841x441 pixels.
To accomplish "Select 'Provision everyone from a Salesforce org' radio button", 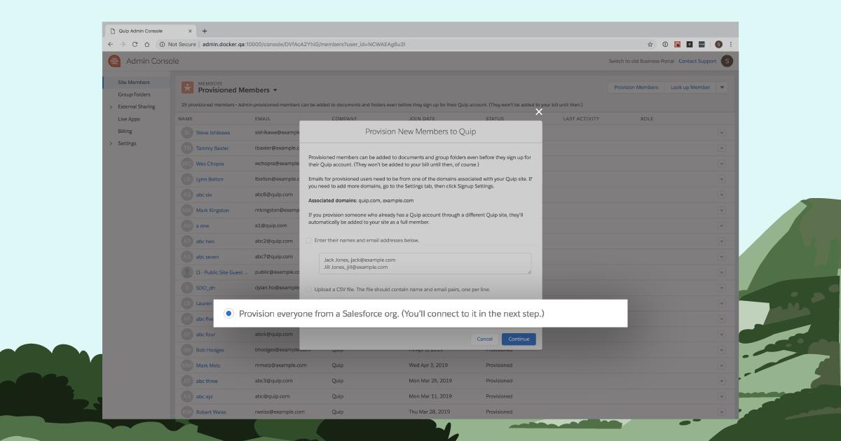I will (228, 314).
